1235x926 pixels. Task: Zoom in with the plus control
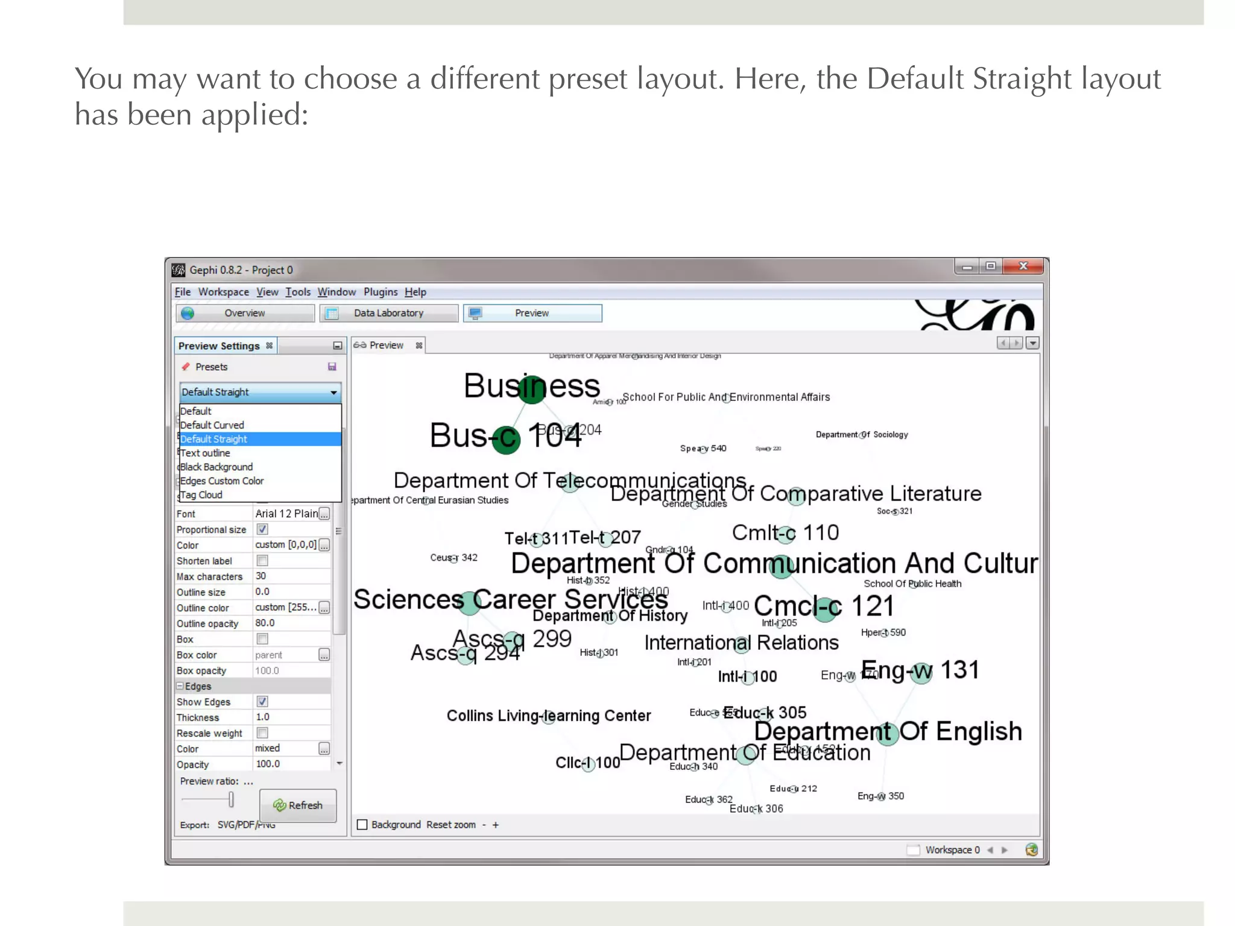pyautogui.click(x=496, y=825)
